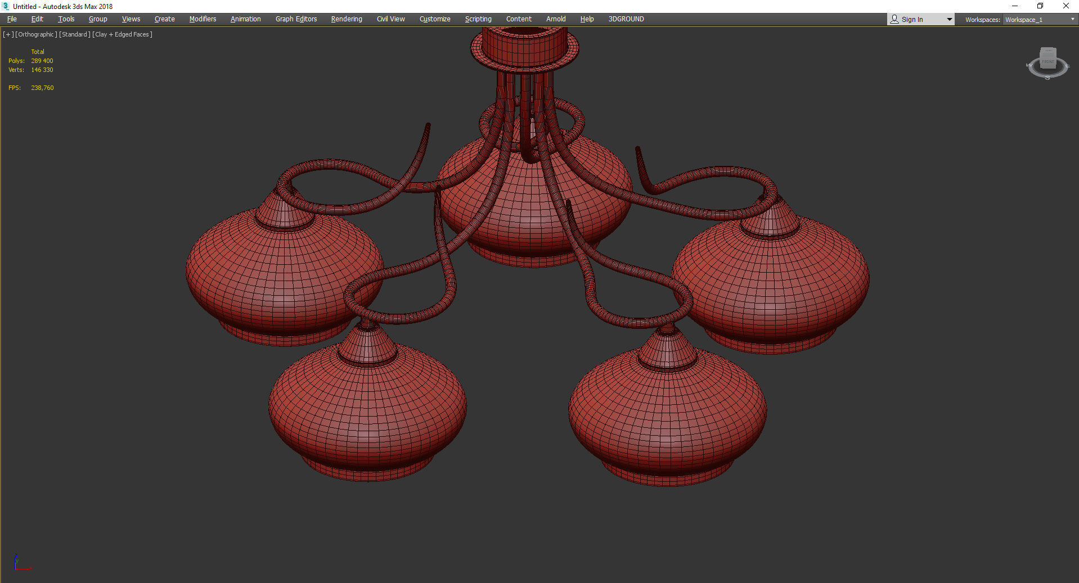The width and height of the screenshot is (1079, 583).
Task: Open the Modifiers menu
Action: point(203,19)
